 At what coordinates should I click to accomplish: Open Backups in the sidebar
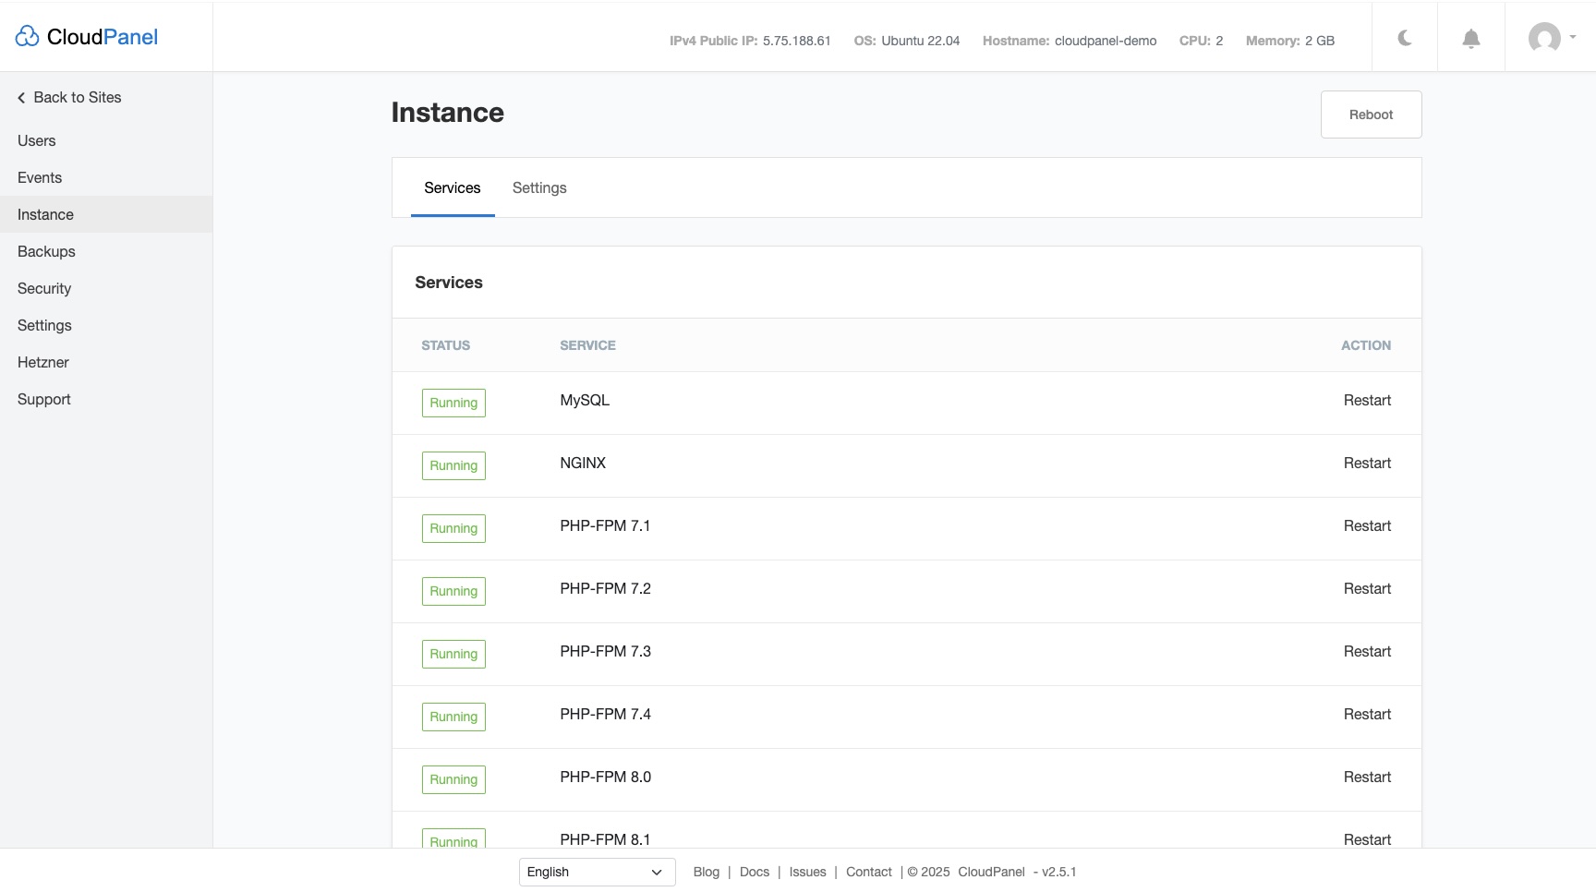[x=46, y=252]
